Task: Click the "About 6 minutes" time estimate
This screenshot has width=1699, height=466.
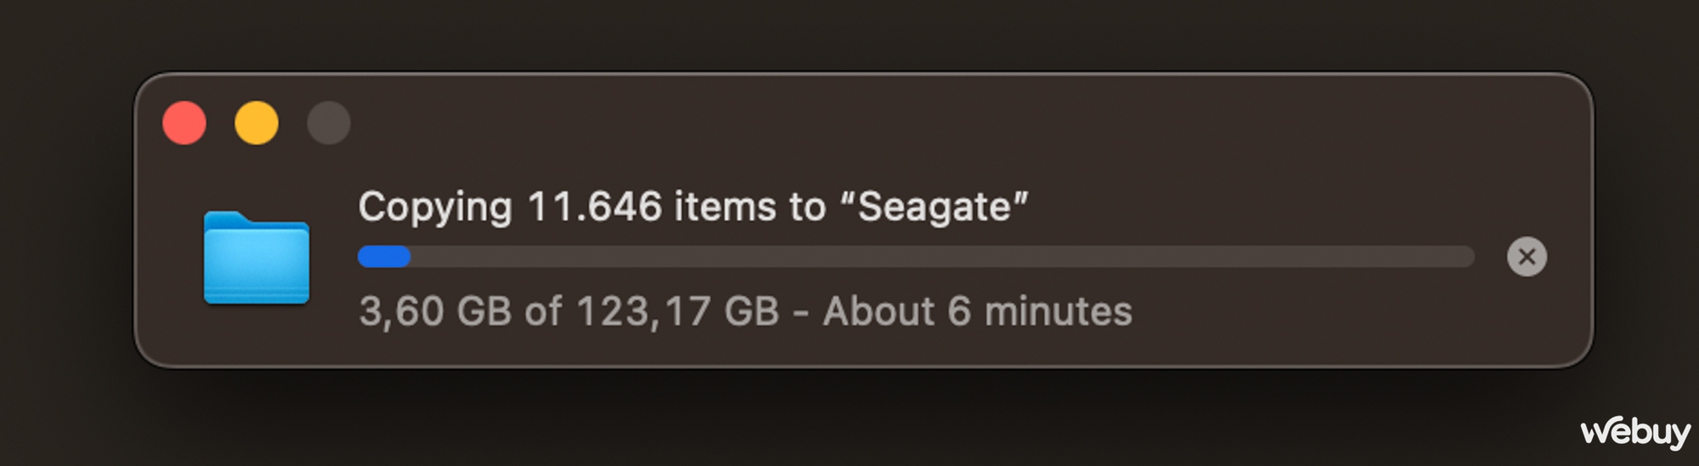Action: (978, 312)
